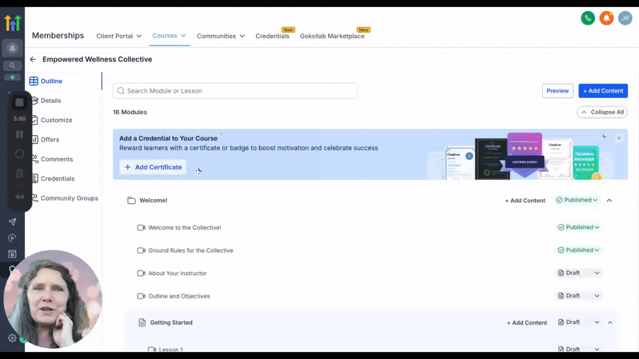Click the video icon beside Welcome to the Collective!
This screenshot has height=359, width=639.
[x=141, y=227]
